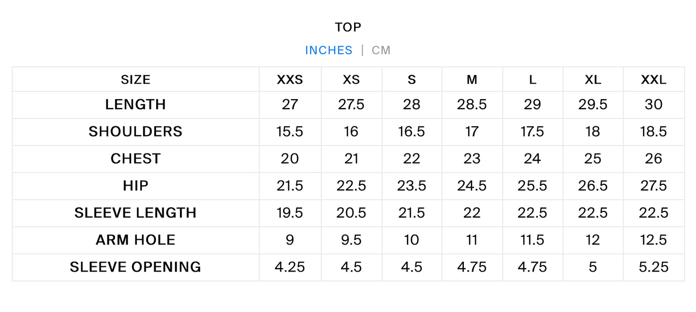
Task: Select the XXL size column header
Action: 654,80
